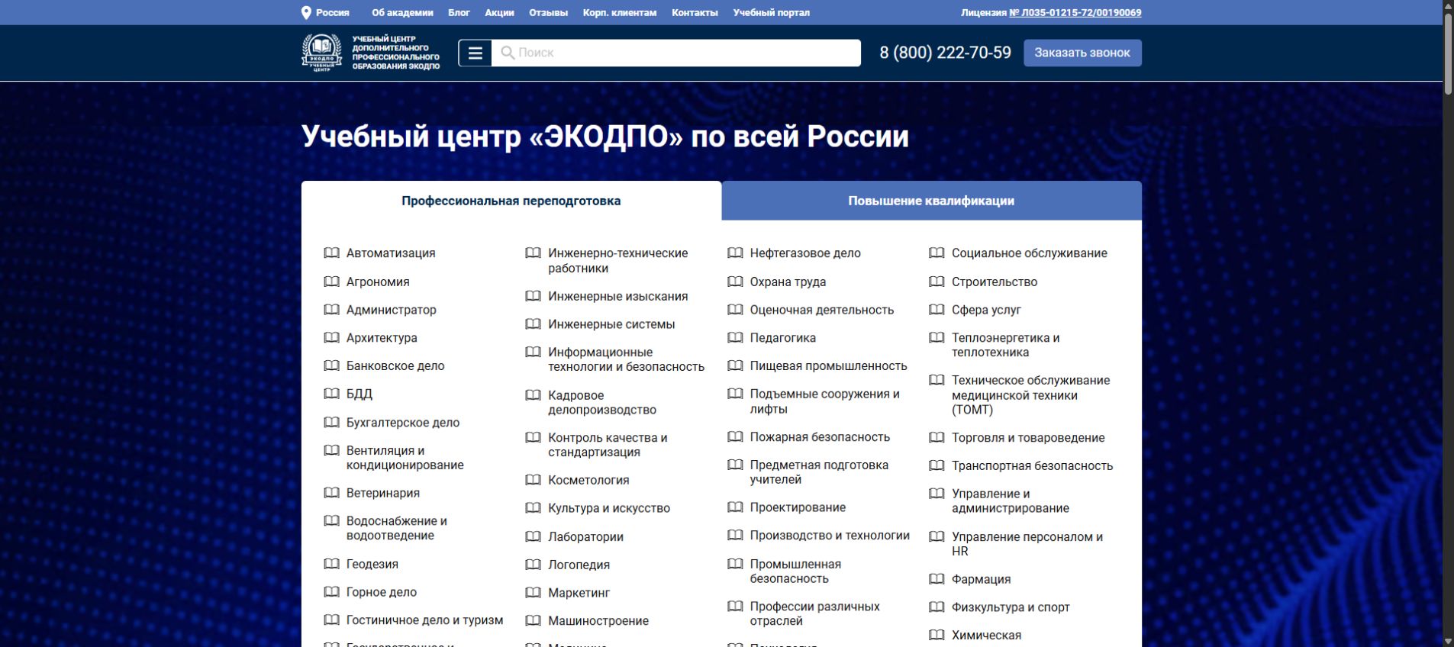Call the phone number 8 (800) 222-70-59
Image resolution: width=1454 pixels, height=647 pixels.
(x=945, y=53)
